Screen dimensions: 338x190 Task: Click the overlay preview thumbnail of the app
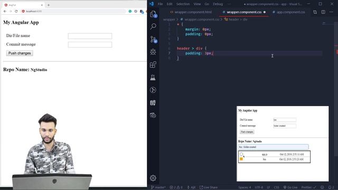(283, 144)
